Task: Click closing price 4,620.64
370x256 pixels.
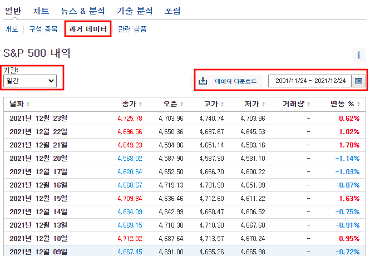Action: (x=130, y=172)
